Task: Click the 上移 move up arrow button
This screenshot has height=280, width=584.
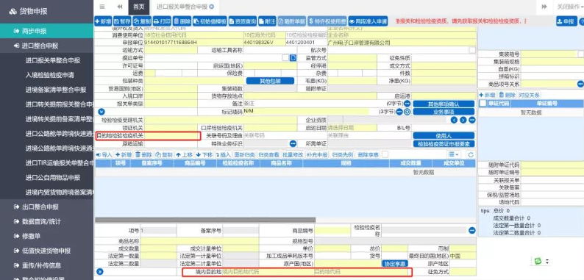Action: tap(185, 154)
